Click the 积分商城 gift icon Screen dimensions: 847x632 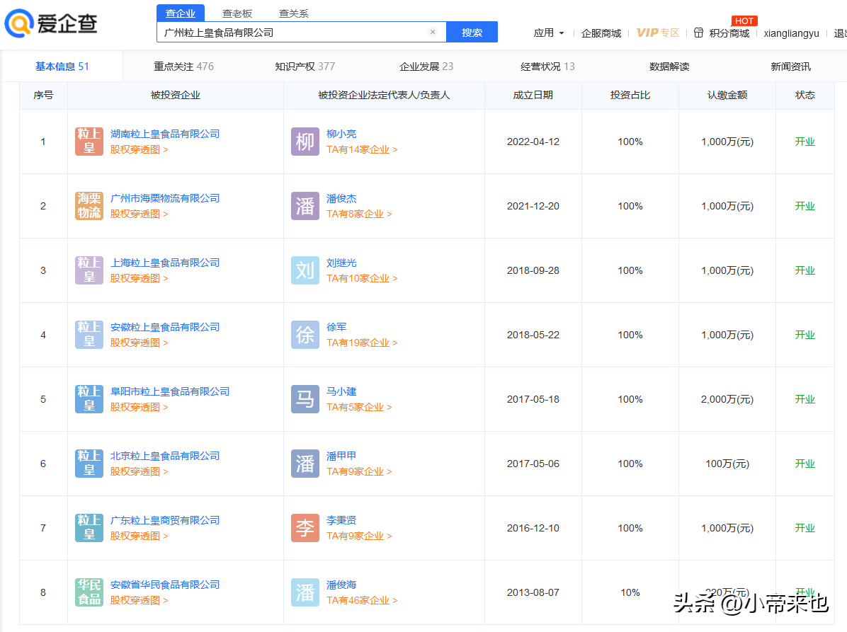(698, 33)
